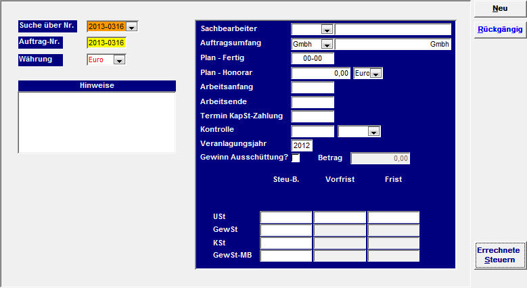Click the Hinweise header label
This screenshot has width=527, height=288.
pos(97,86)
